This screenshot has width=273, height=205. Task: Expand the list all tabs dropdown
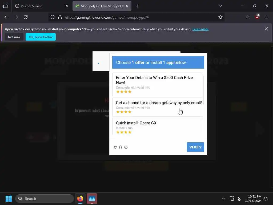point(220,6)
